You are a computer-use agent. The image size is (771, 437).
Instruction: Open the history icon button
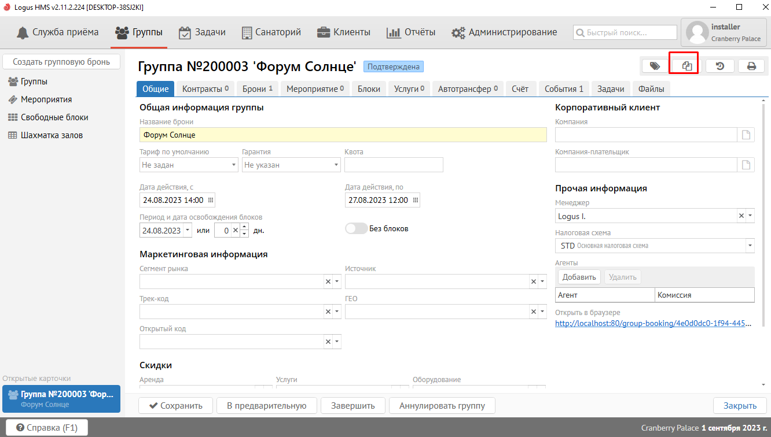[719, 66]
